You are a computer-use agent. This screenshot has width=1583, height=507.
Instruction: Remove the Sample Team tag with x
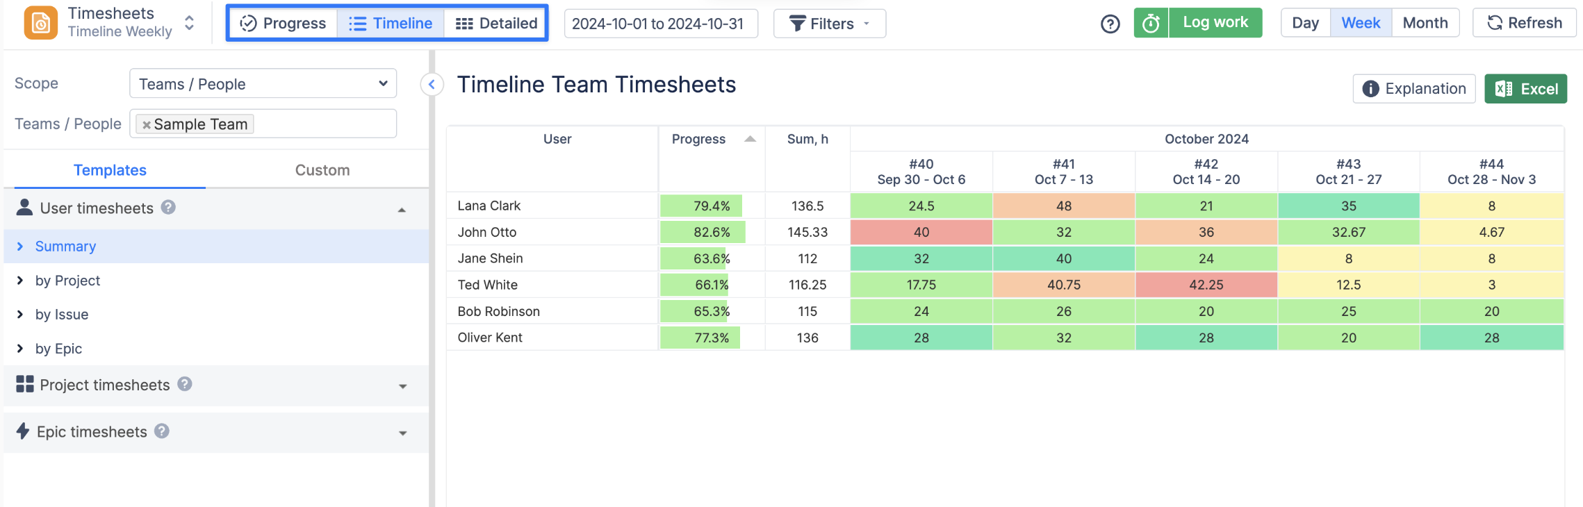[146, 125]
